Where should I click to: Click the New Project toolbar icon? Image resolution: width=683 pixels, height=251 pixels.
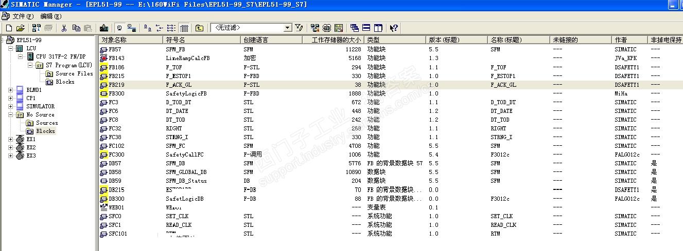pyautogui.click(x=9, y=28)
